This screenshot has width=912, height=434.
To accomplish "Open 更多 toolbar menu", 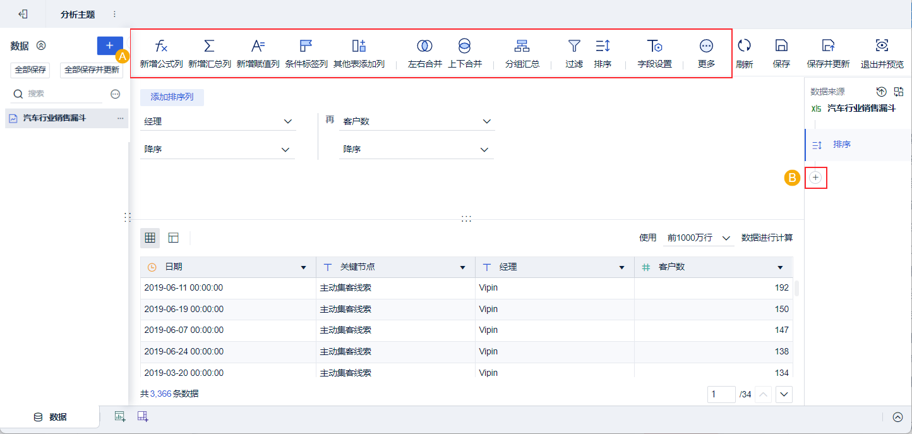I will [706, 53].
